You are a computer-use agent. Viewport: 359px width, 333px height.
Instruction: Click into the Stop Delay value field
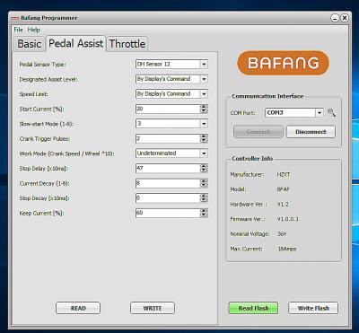pos(168,169)
